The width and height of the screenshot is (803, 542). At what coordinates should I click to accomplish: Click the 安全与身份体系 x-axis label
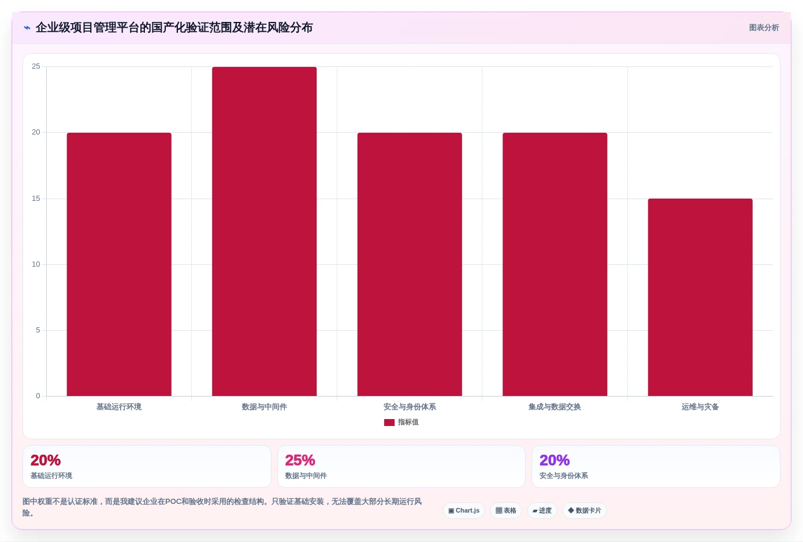[410, 407]
